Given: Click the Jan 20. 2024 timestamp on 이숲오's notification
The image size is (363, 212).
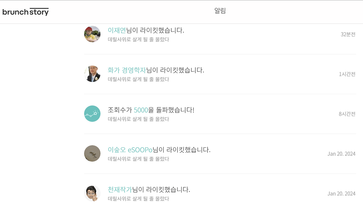Looking at the screenshot, I should [341, 153].
